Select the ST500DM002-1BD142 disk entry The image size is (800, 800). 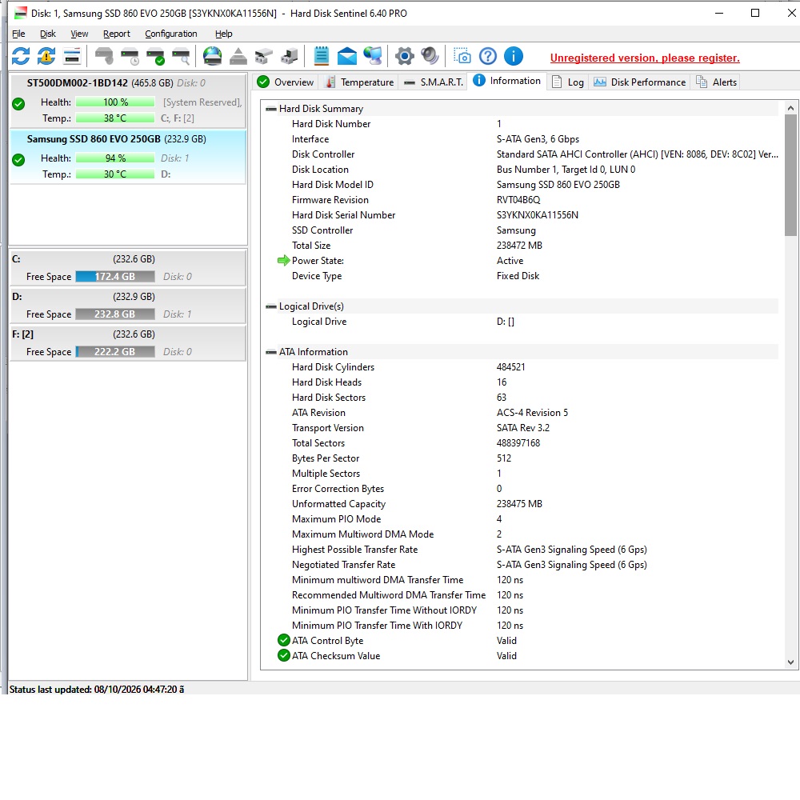(x=127, y=101)
